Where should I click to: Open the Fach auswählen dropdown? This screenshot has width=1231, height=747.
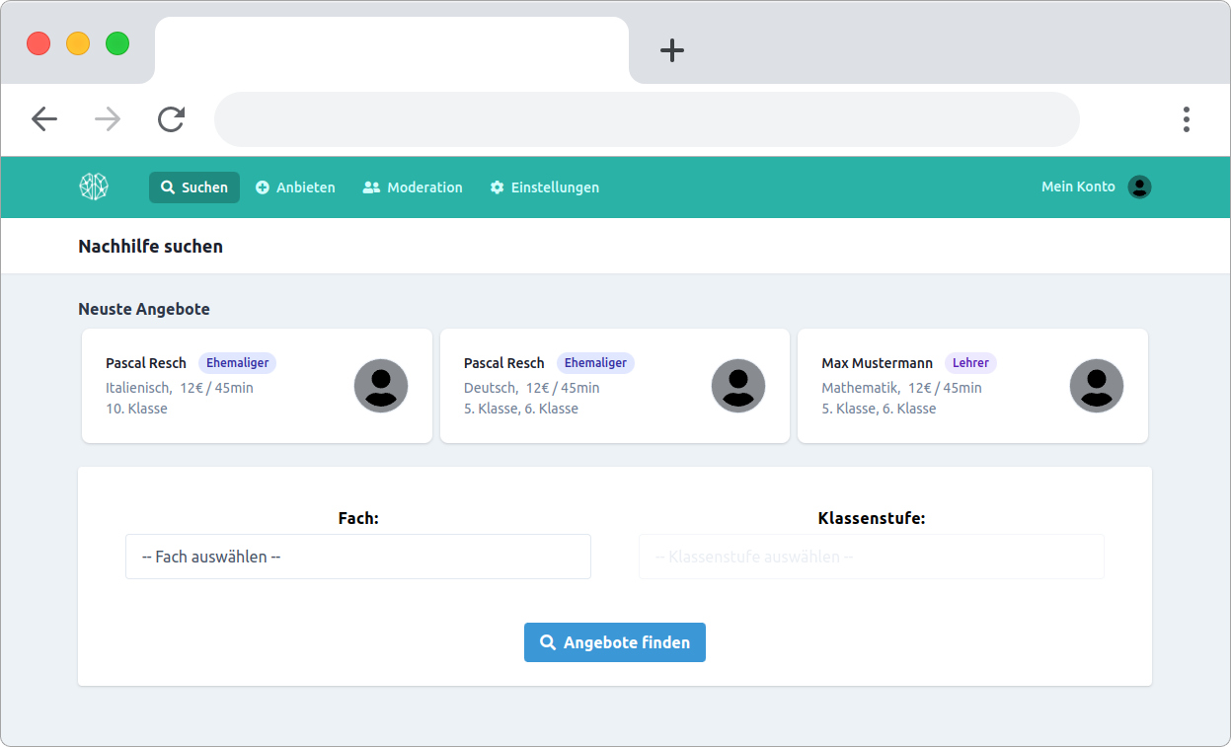coord(357,556)
